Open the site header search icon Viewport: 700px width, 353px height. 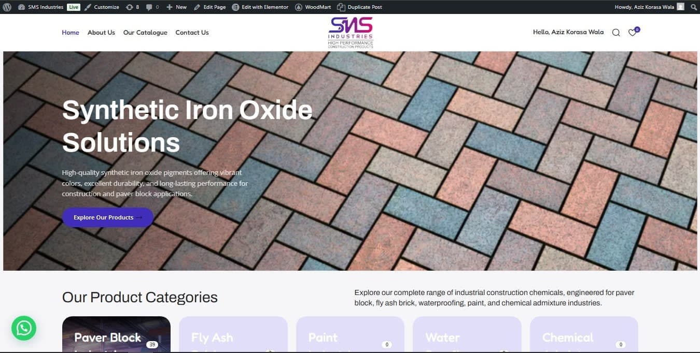tap(616, 33)
